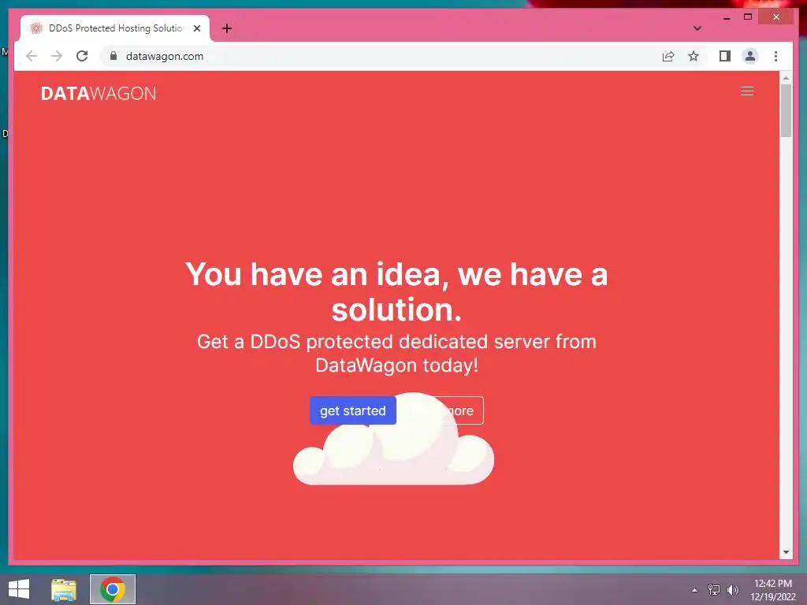Open the hamburger navigation menu
The height and width of the screenshot is (605, 807).
click(747, 91)
